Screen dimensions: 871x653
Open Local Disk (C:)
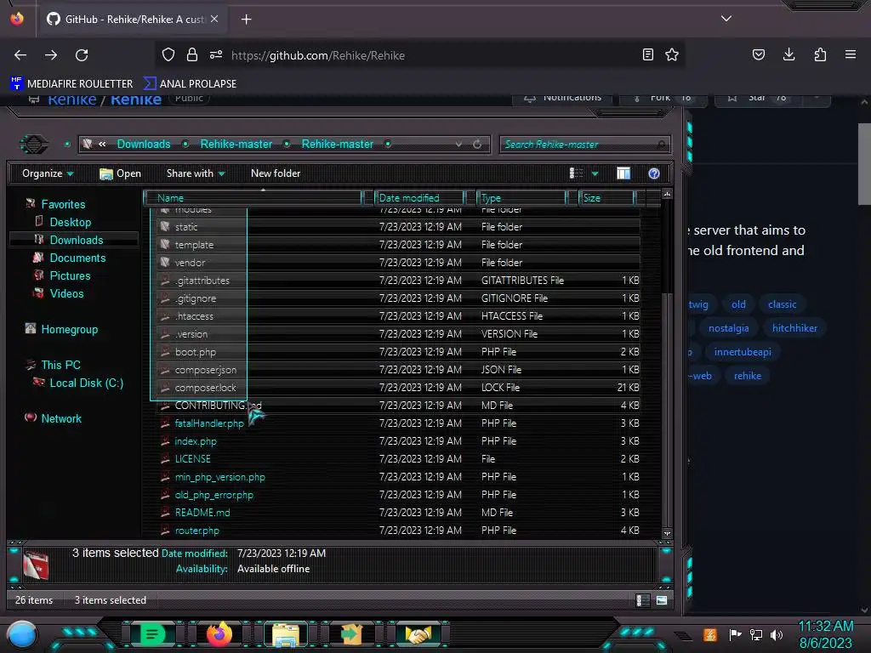(87, 383)
